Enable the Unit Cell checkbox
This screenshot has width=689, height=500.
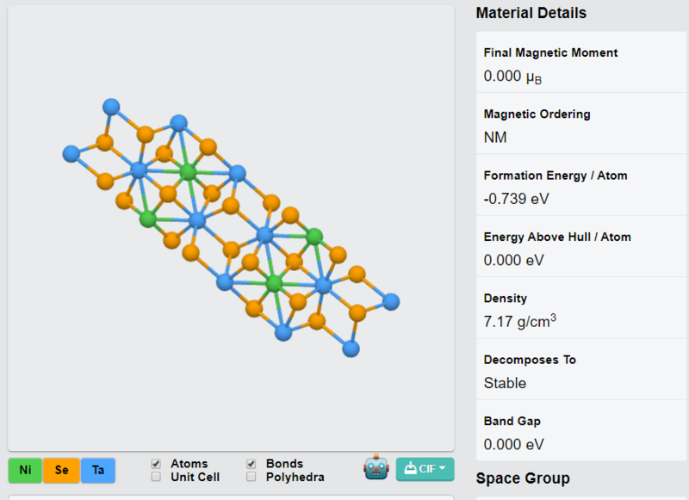click(x=156, y=477)
